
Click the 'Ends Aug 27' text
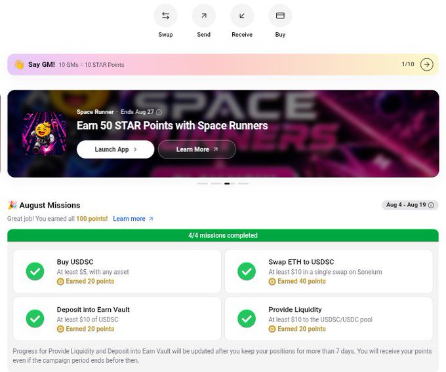click(x=137, y=112)
